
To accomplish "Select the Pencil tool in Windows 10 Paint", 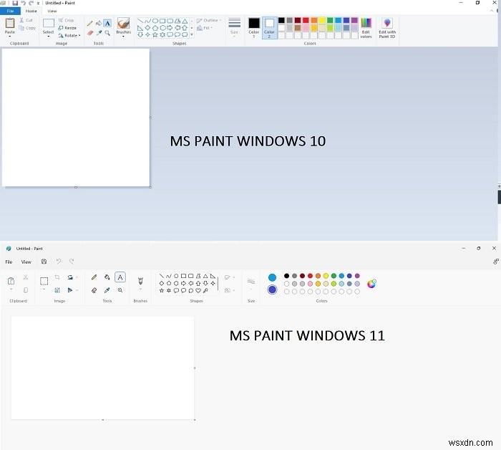I will pos(90,23).
